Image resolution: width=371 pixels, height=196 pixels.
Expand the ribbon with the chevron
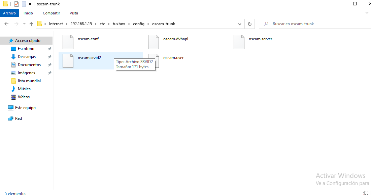click(x=367, y=13)
